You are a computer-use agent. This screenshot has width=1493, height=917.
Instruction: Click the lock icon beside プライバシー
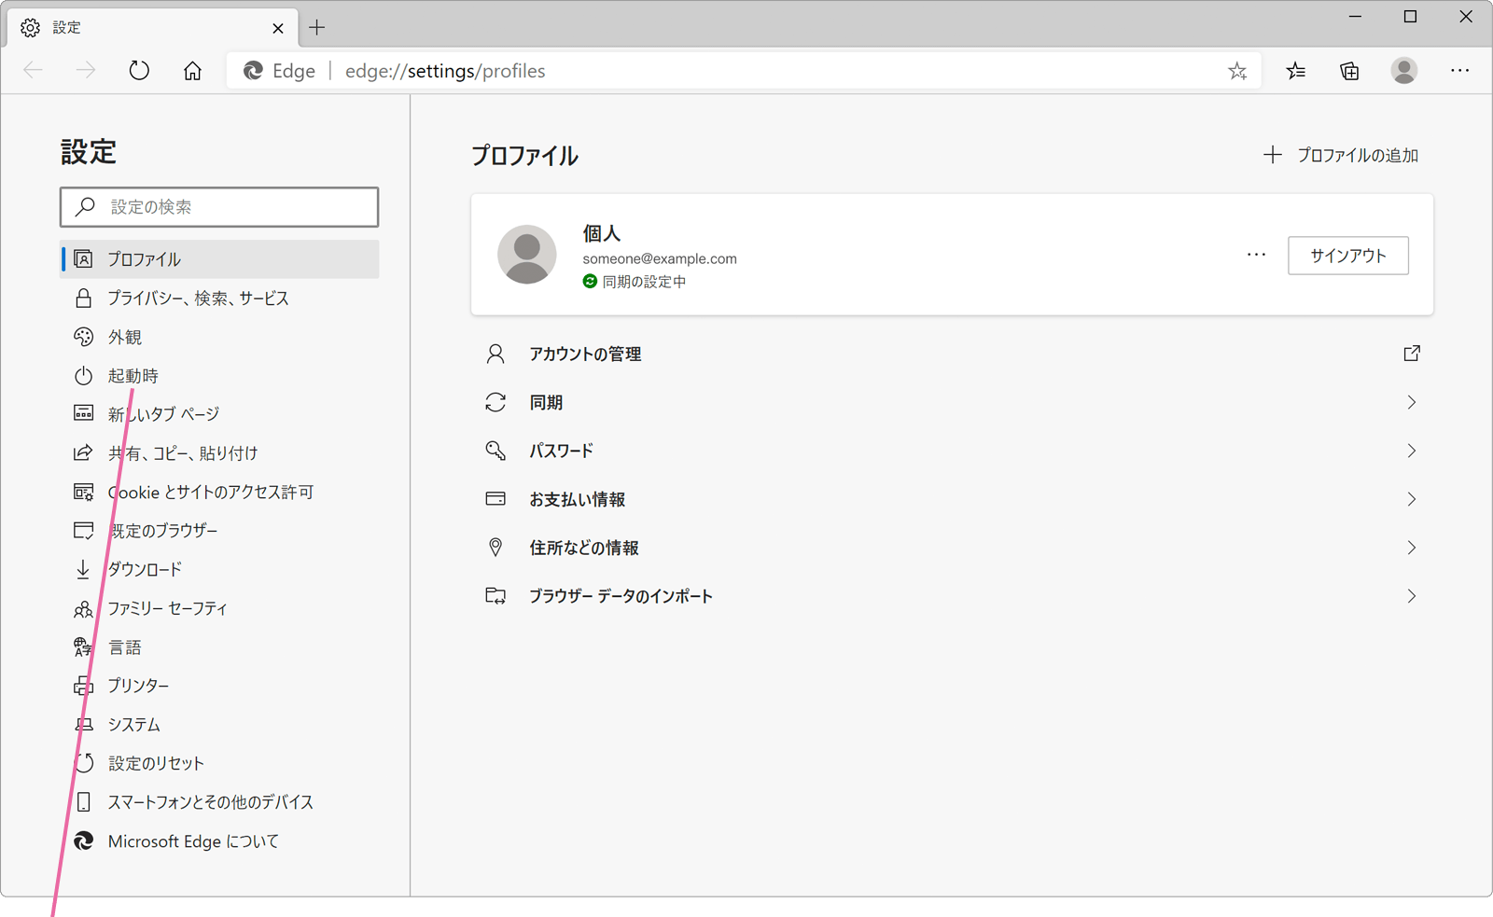(83, 299)
